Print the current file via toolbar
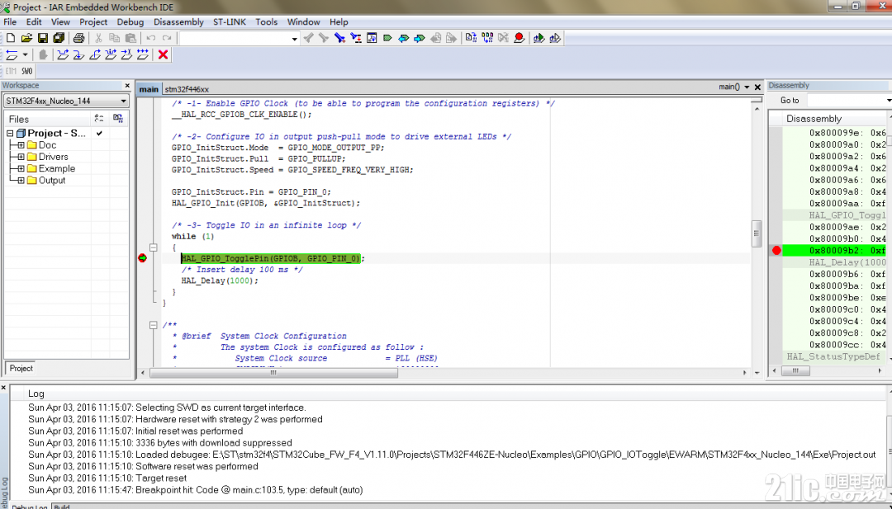The width and height of the screenshot is (892, 509). [78, 38]
